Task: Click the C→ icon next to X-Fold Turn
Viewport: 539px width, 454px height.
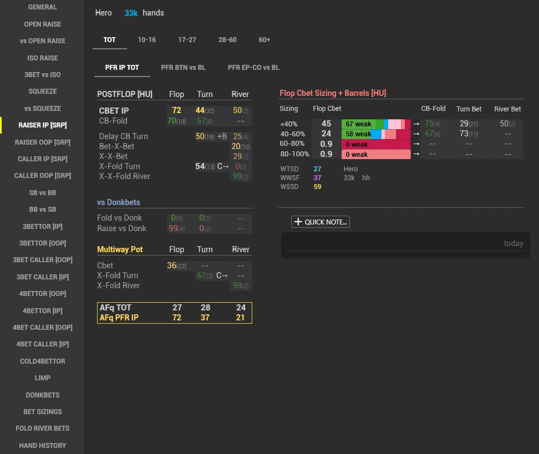Action: [222, 166]
